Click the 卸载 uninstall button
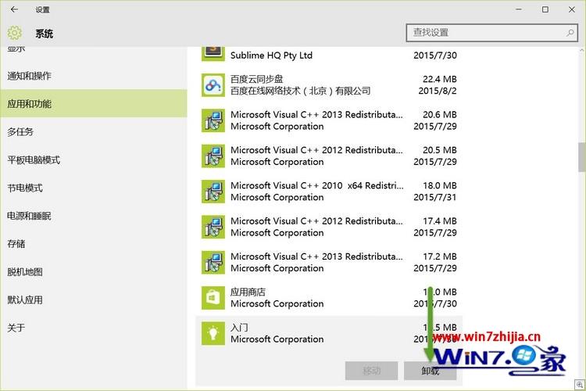This screenshot has height=391, width=586. (431, 371)
